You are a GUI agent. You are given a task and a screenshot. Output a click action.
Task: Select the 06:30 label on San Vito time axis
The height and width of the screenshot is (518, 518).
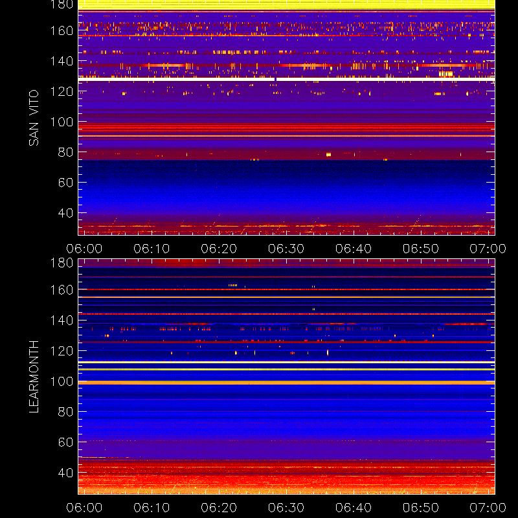point(286,249)
